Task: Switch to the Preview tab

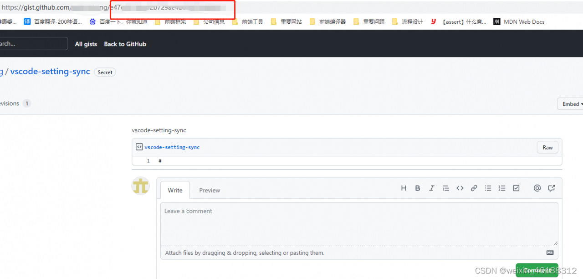Action: click(x=210, y=190)
